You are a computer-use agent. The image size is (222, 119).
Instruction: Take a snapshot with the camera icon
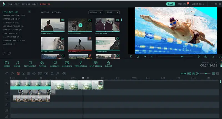click(206, 56)
